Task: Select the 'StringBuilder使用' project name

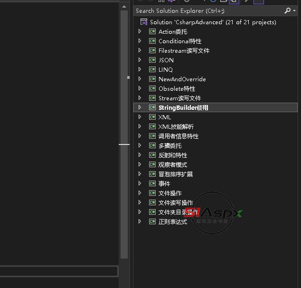Action: (x=183, y=107)
